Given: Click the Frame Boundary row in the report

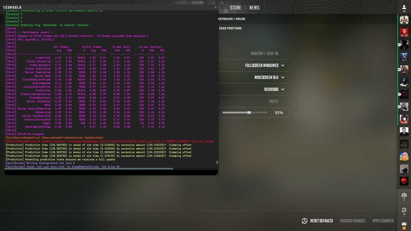Looking at the screenshot, I should click(85, 65).
